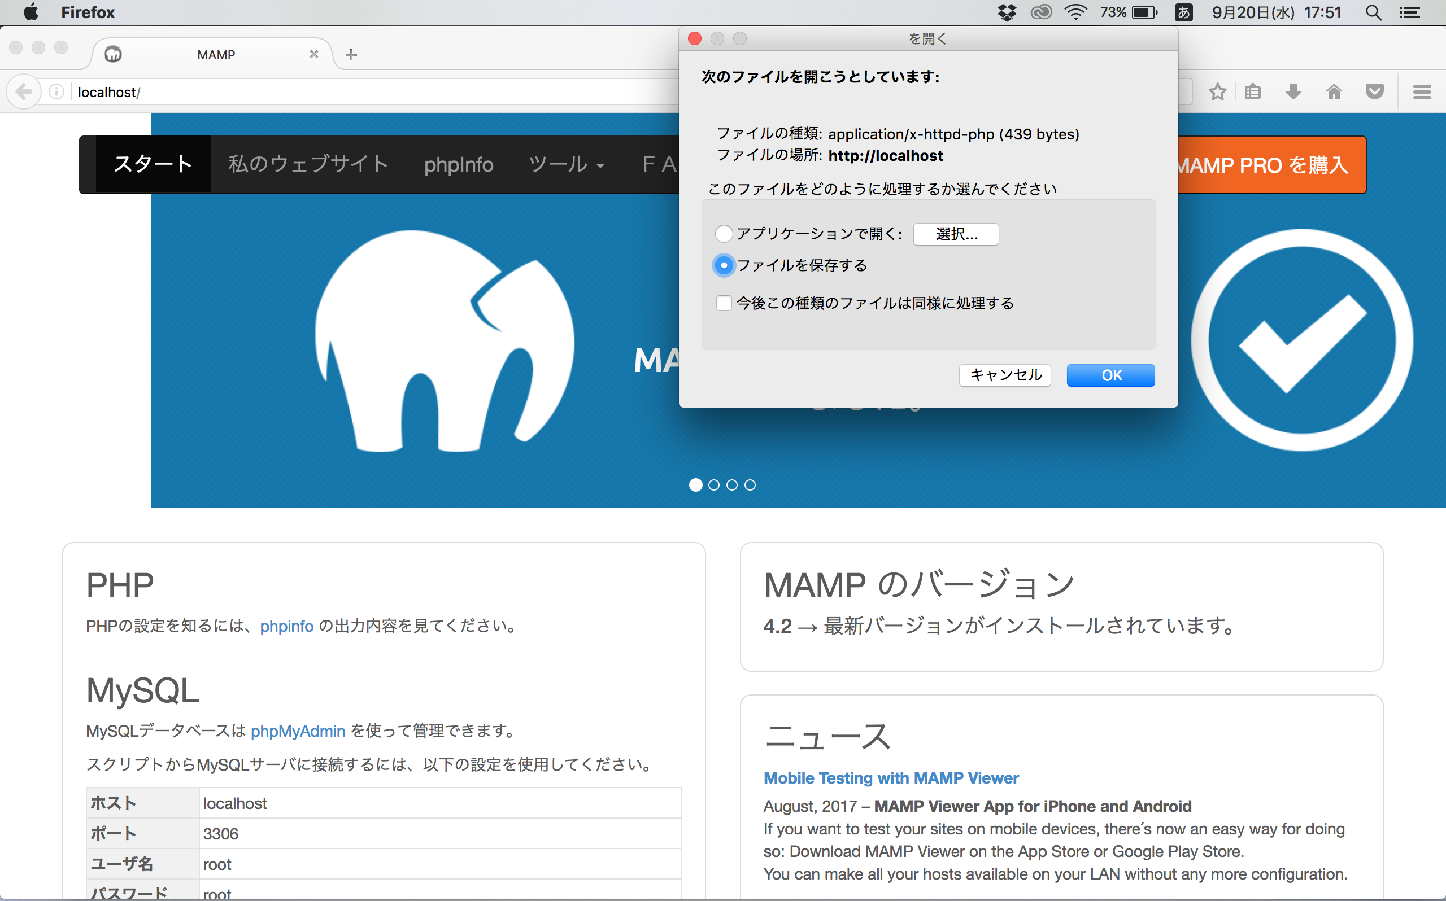Click the Pocket icon in toolbar
The width and height of the screenshot is (1446, 901).
[1374, 92]
